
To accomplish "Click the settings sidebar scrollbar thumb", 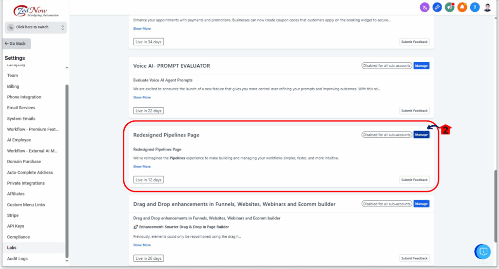I will coord(67,171).
